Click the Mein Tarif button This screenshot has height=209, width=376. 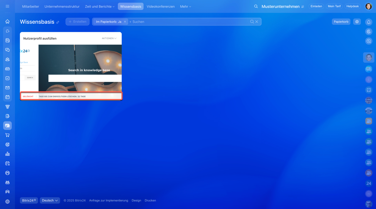click(x=334, y=6)
